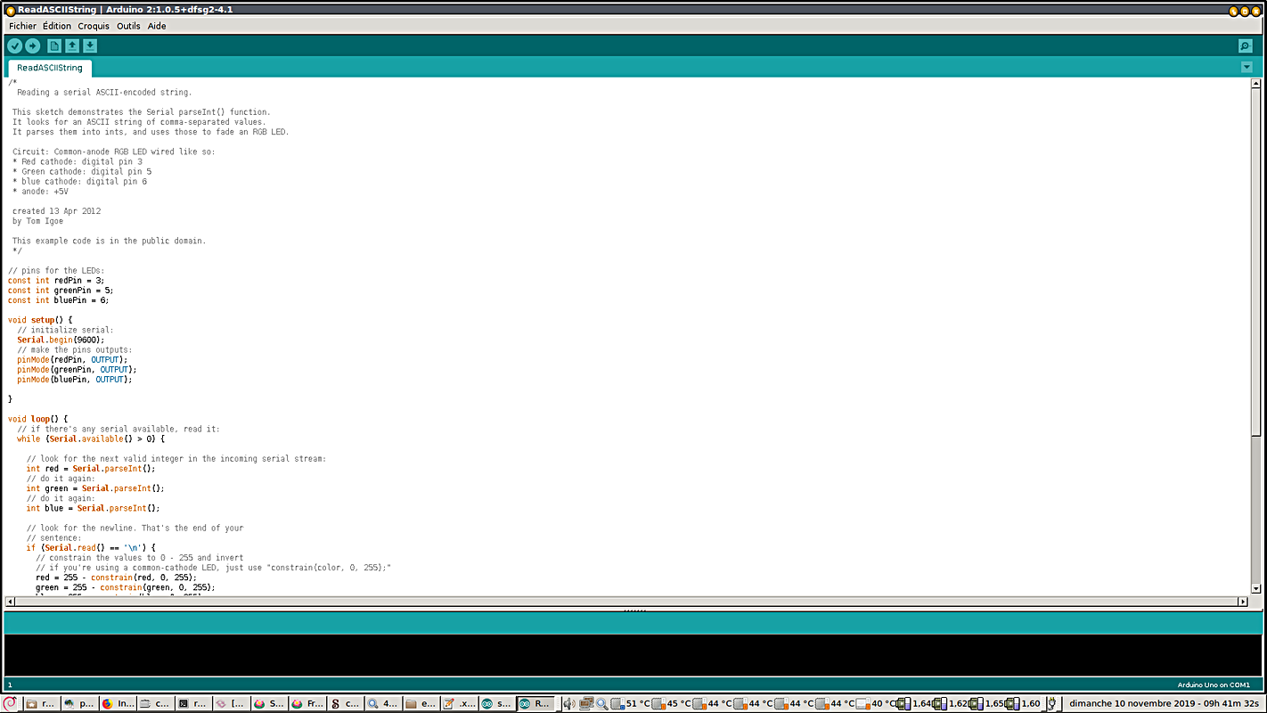
Task: Open the Aide menu
Action: pyautogui.click(x=157, y=26)
